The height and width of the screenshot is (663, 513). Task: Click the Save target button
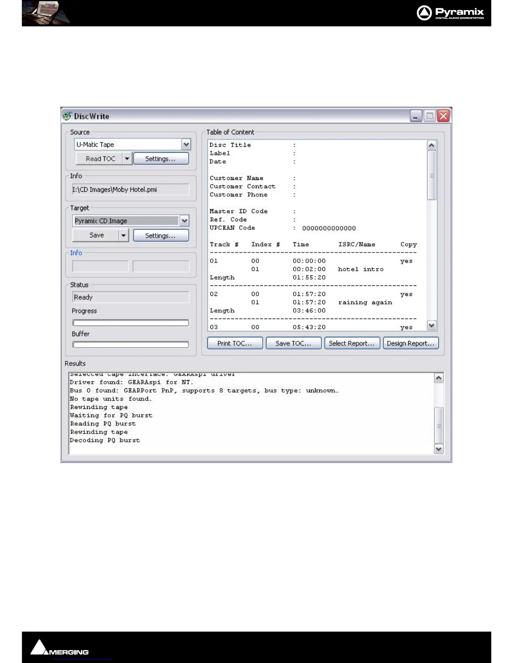[x=96, y=235]
